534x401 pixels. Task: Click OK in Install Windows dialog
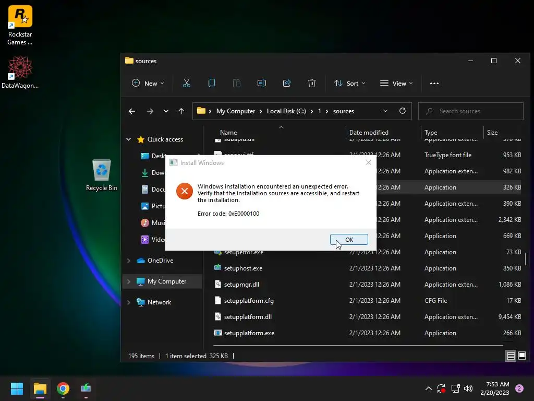(x=349, y=239)
